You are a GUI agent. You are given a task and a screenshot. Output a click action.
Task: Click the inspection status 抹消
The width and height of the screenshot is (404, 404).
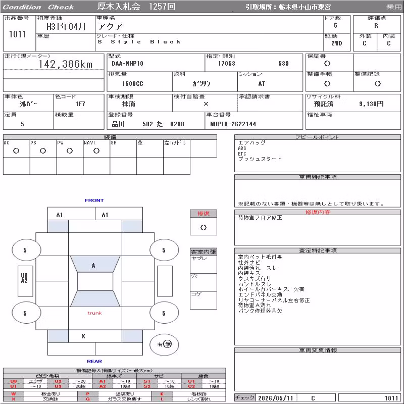pos(129,104)
